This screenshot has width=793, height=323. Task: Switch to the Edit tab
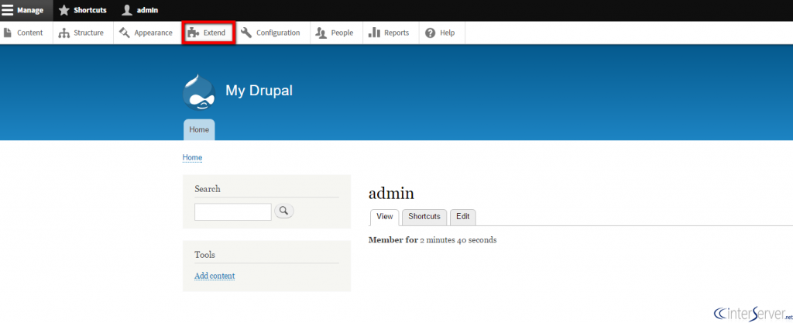(x=463, y=217)
